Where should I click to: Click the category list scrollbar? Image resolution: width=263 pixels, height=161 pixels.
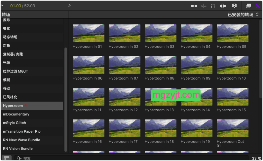65,100
